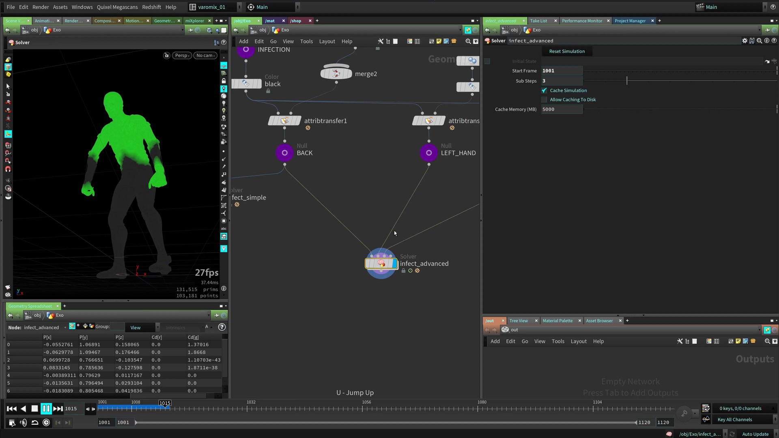The width and height of the screenshot is (779, 438).
Task: Open the Quixel Megascans menu
Action: point(117,7)
